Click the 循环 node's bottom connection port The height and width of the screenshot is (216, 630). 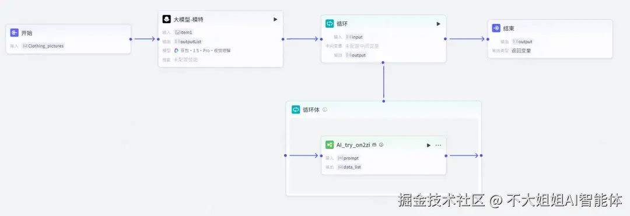coord(383,62)
